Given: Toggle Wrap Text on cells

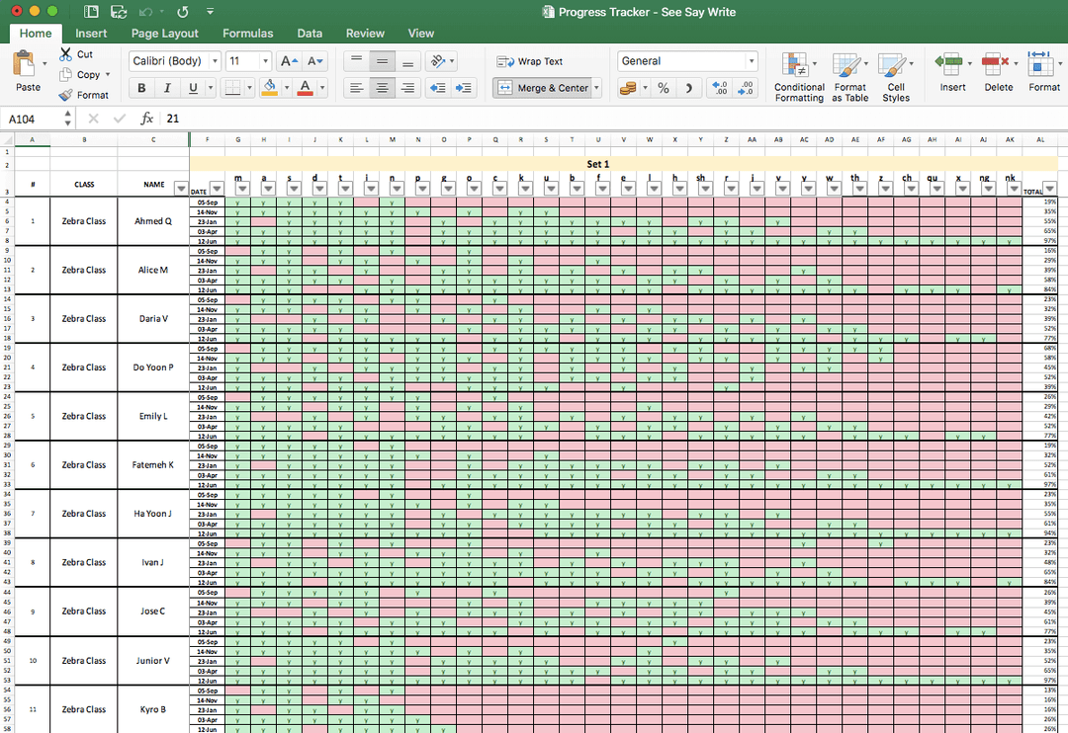Looking at the screenshot, I should [531, 61].
